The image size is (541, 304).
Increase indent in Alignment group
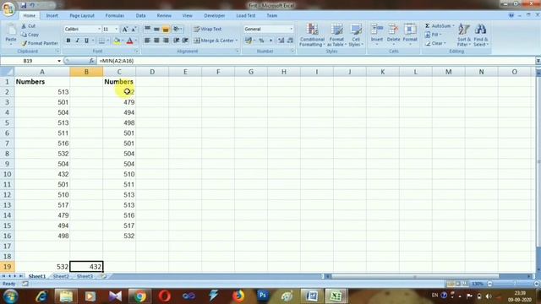pyautogui.click(x=185, y=41)
